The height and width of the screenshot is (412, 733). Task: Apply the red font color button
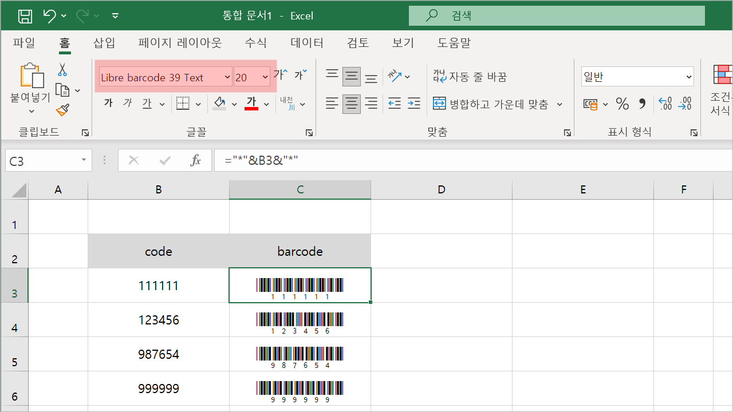[x=251, y=104]
